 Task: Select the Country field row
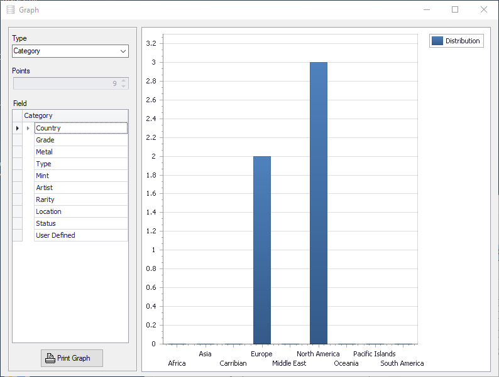pos(81,128)
